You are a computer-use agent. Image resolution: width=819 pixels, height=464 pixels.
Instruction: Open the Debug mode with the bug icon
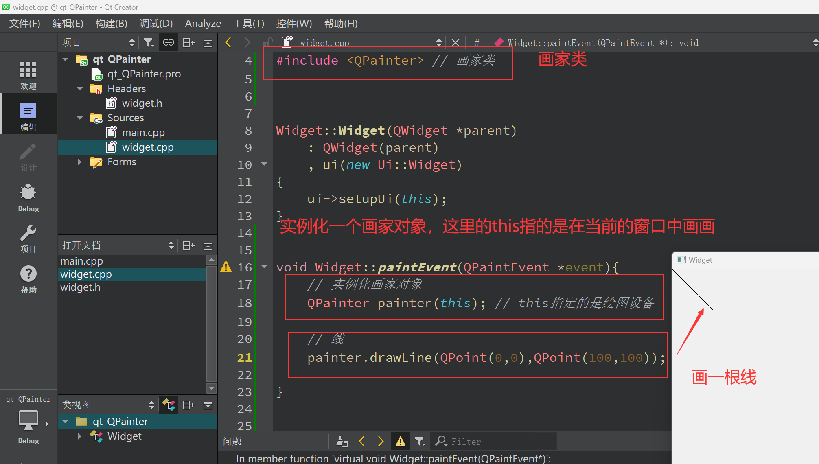coord(28,198)
